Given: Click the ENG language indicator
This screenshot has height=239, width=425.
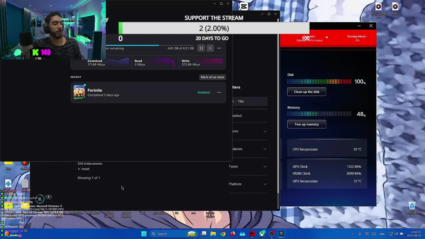Looking at the screenshot, I should pos(382,234).
